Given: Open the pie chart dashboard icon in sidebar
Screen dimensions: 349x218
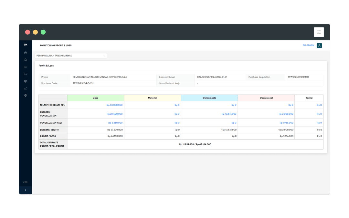Looking at the screenshot, I should (x=26, y=53).
